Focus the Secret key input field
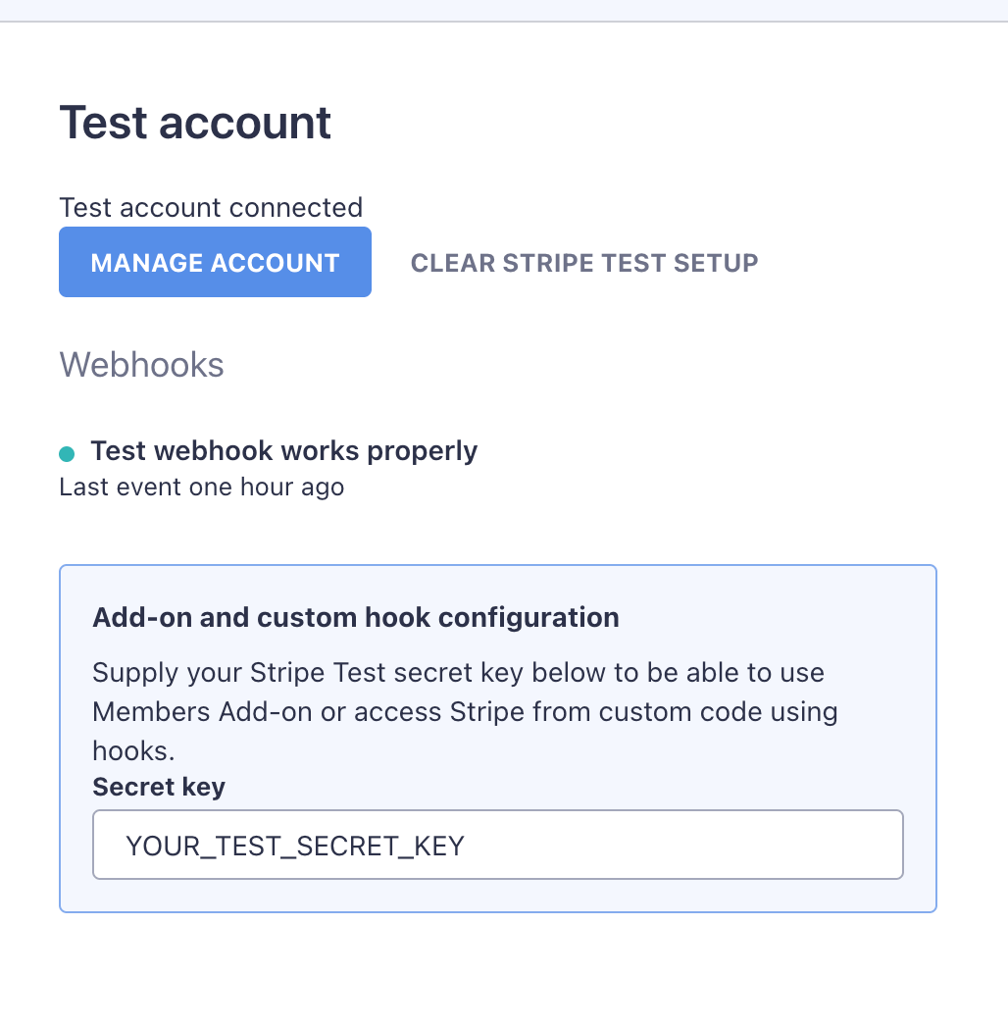 coord(497,845)
